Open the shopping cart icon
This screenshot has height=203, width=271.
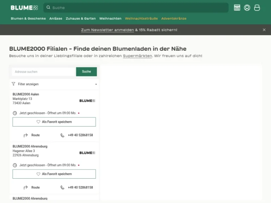click(257, 8)
